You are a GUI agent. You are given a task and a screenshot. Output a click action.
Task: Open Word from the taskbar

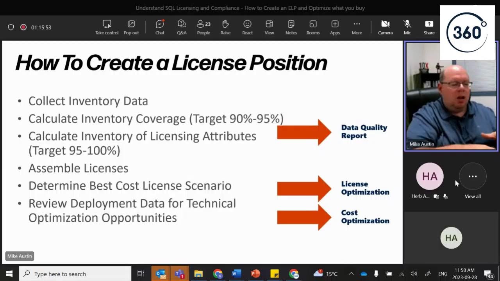coord(237,274)
